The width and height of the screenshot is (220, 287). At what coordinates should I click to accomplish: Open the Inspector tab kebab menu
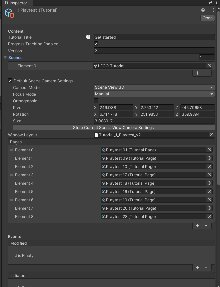tap(216, 3)
